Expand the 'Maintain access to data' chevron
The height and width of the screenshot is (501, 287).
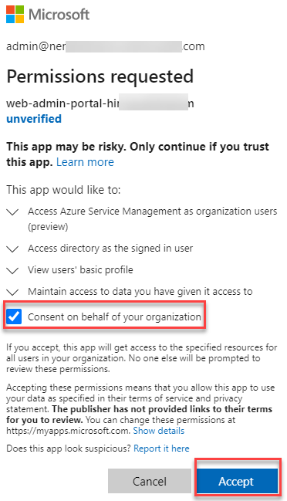(12, 293)
